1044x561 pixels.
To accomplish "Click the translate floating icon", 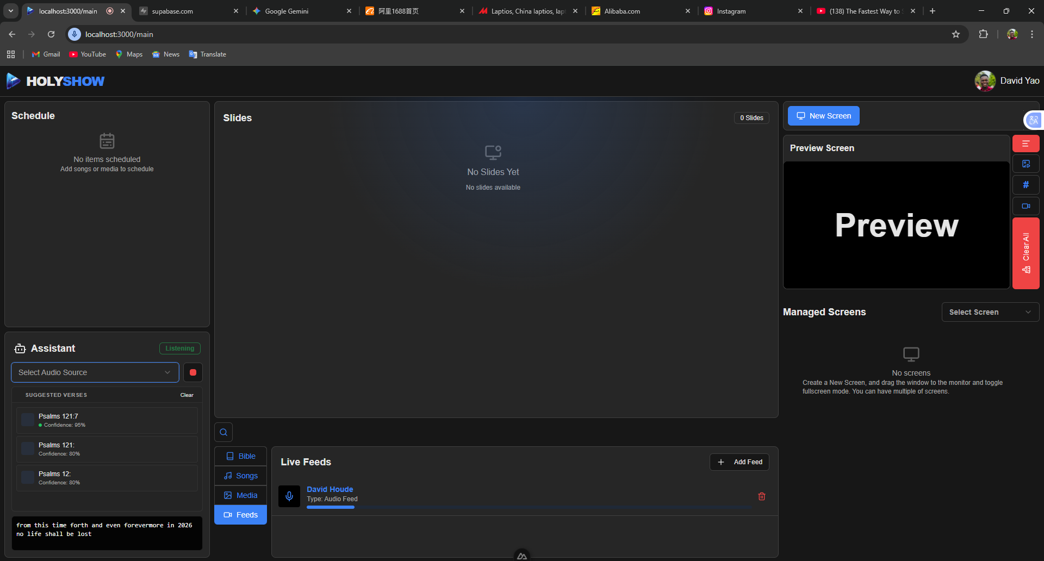I will click(x=1033, y=120).
